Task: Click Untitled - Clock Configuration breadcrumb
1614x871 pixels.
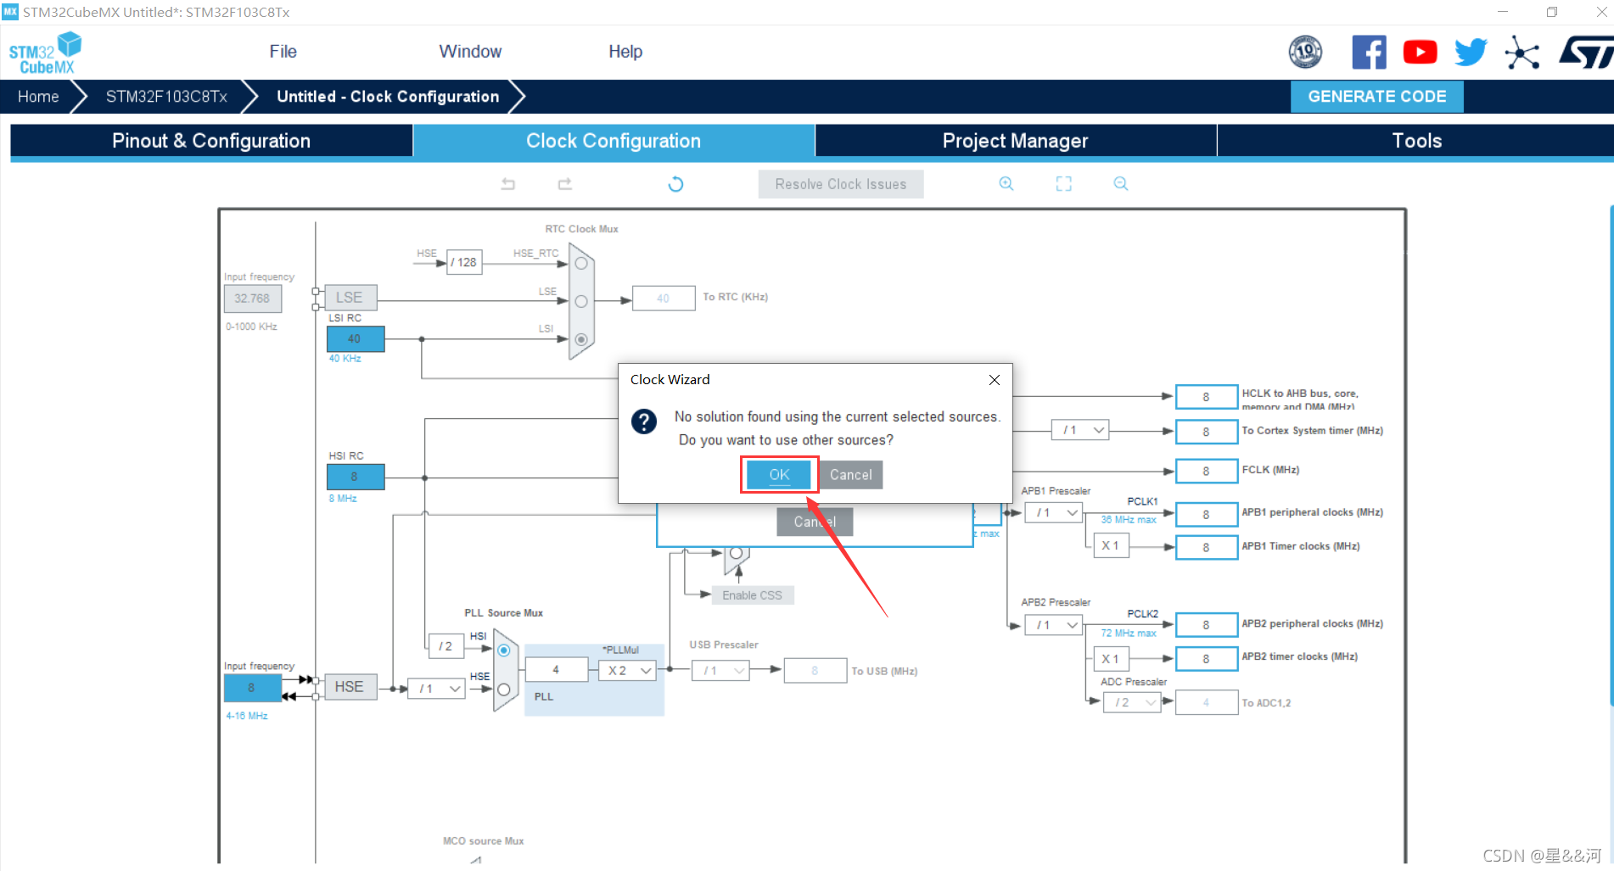Action: tap(388, 97)
